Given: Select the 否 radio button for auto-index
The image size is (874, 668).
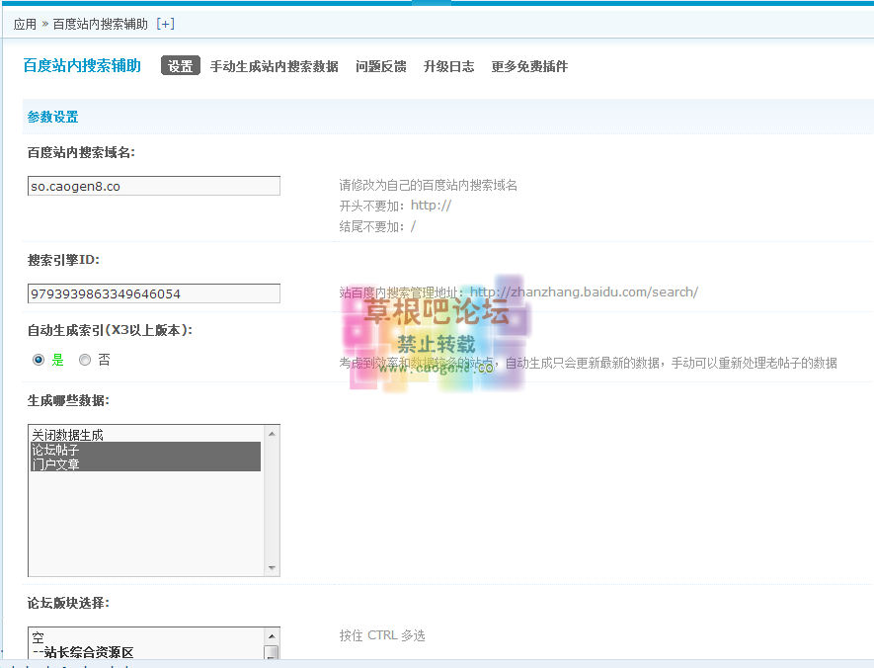Looking at the screenshot, I should [85, 359].
